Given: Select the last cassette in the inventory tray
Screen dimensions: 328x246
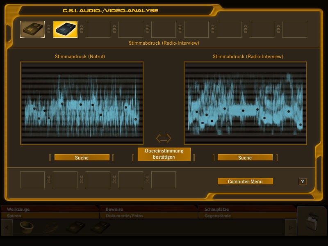Looking at the screenshot, I should tap(100, 227).
